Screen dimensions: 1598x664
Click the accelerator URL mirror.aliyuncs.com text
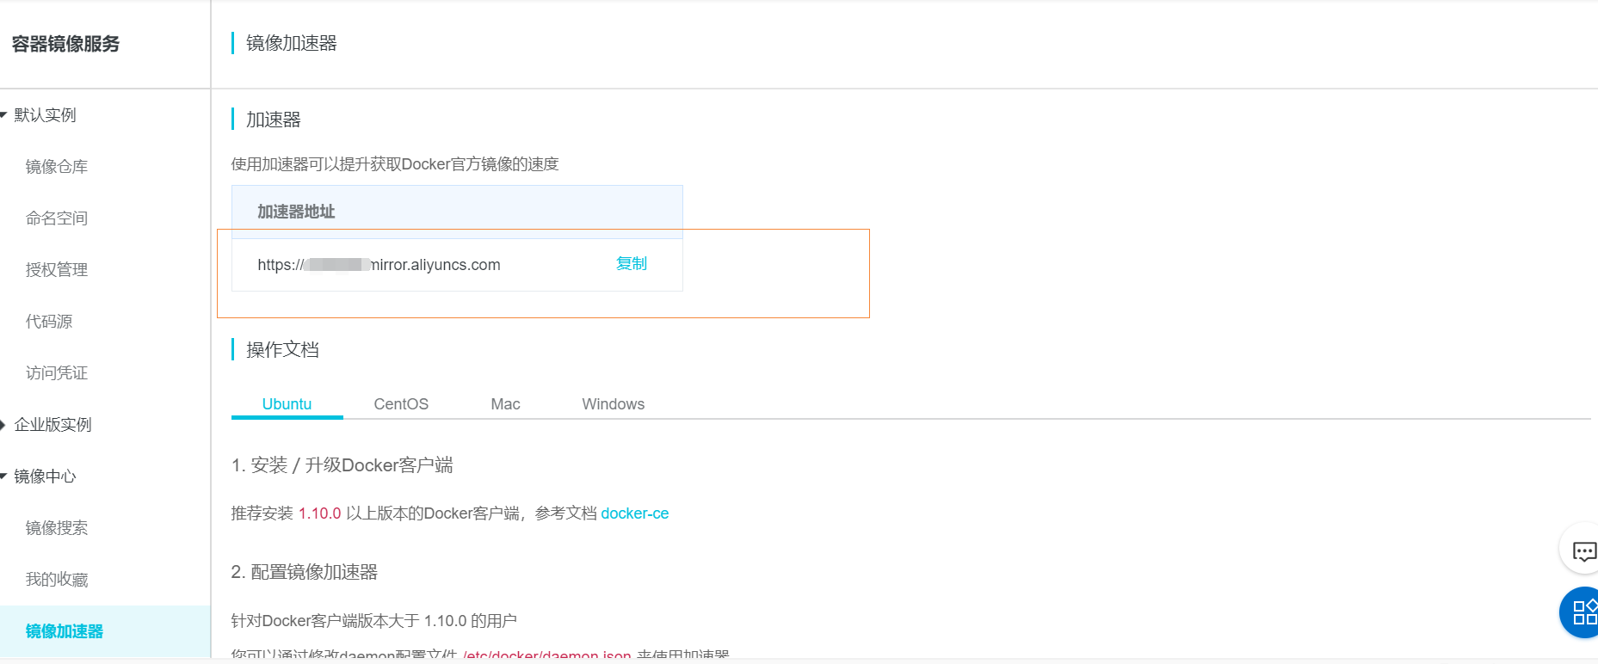tap(379, 265)
